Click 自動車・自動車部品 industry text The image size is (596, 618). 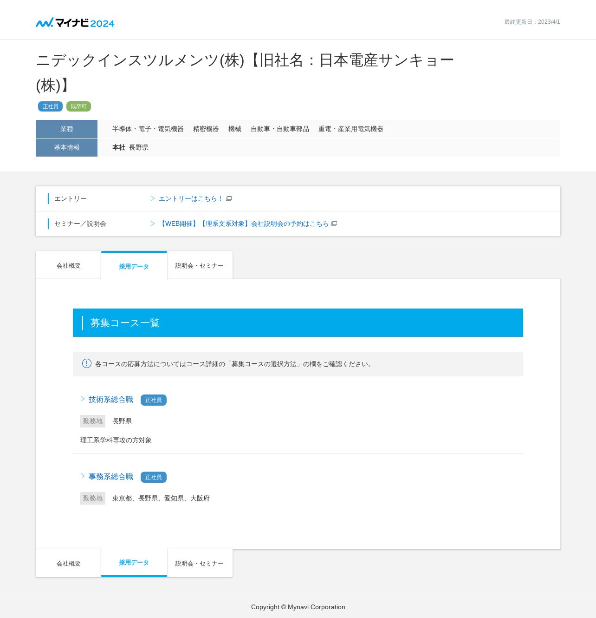[280, 129]
